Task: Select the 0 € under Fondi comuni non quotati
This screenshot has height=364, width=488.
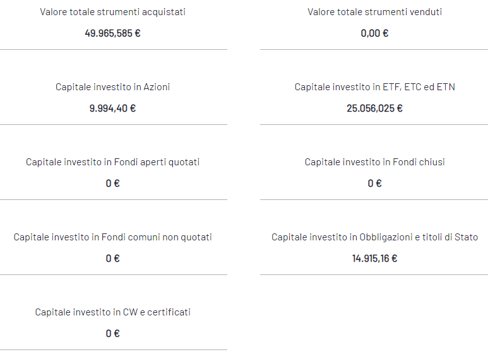Action: click(112, 258)
